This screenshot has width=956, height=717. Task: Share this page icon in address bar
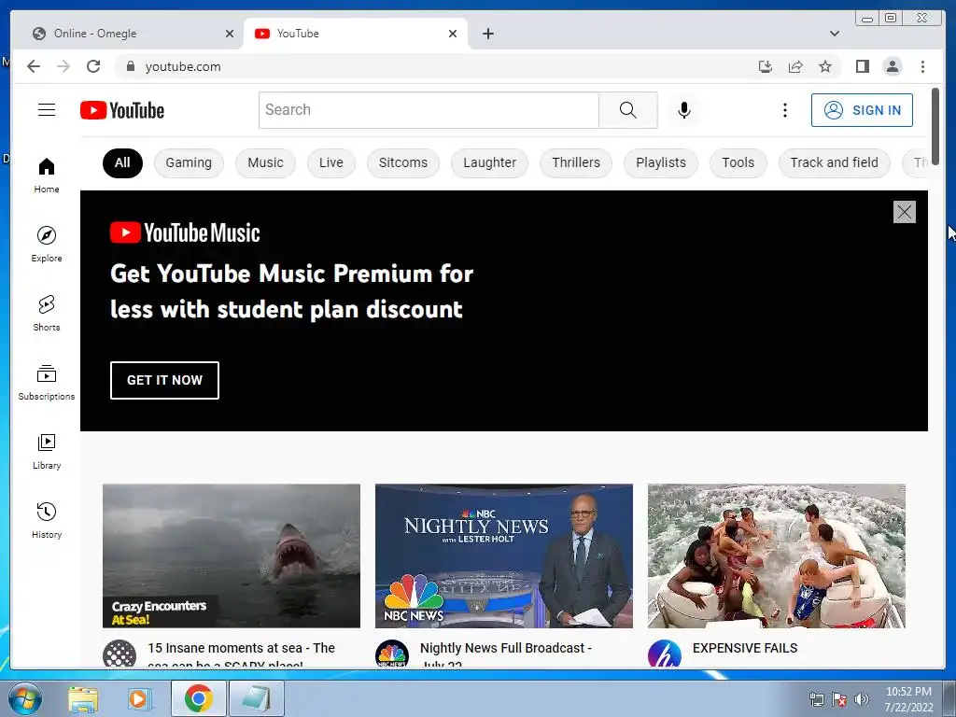click(x=795, y=66)
